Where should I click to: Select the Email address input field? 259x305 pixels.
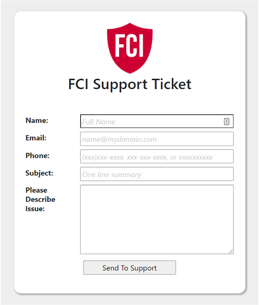pos(157,139)
